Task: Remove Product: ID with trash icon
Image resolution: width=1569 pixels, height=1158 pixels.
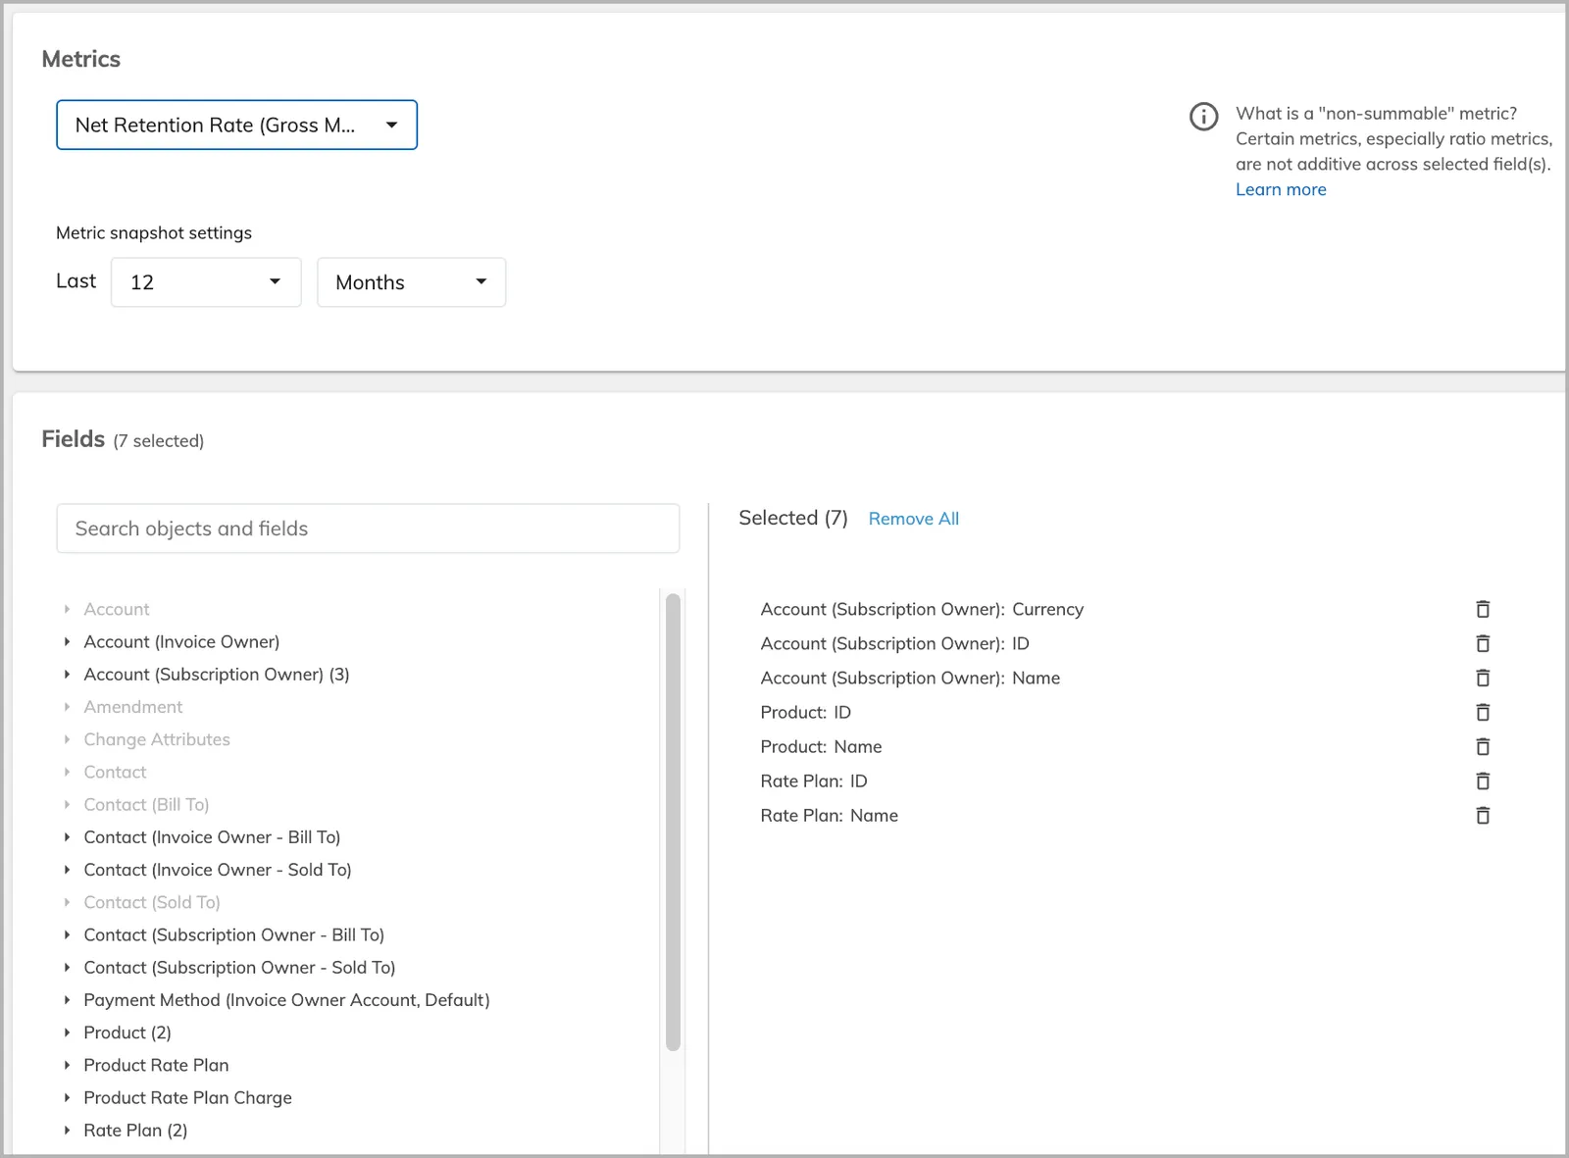Action: [1483, 712]
